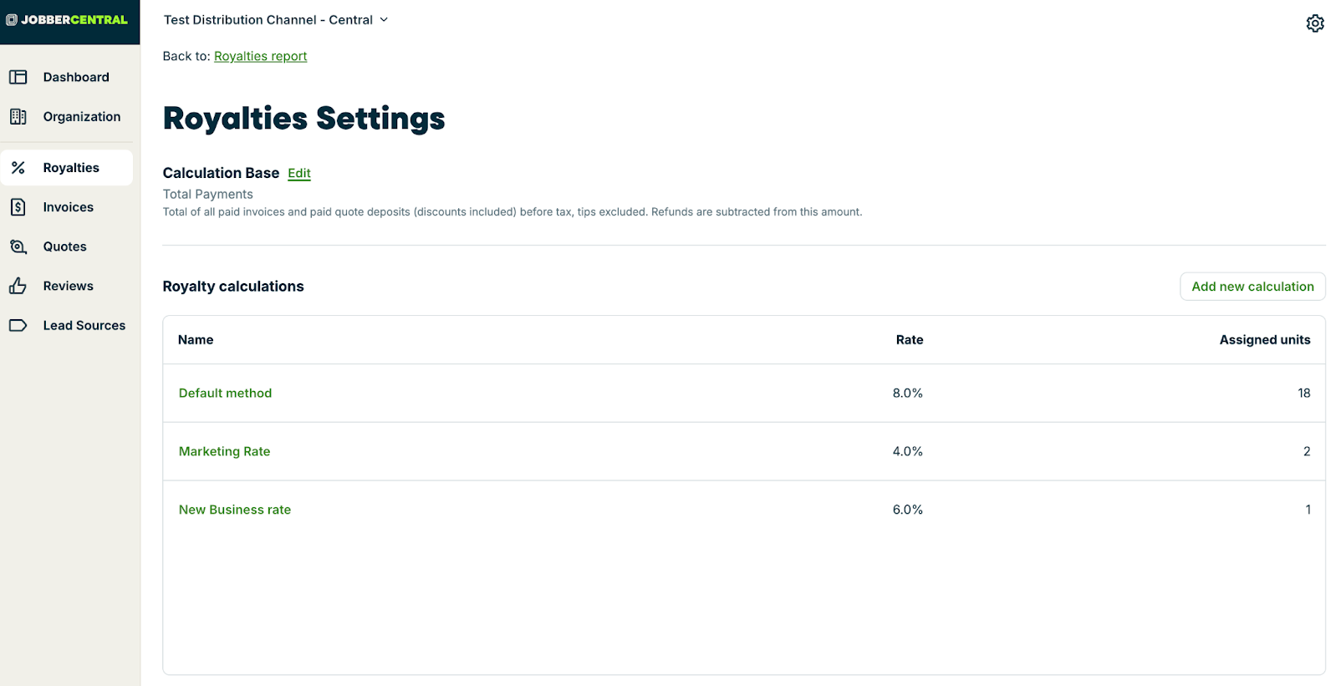Click the Quotes magnifier icon
1336x686 pixels.
click(x=18, y=246)
